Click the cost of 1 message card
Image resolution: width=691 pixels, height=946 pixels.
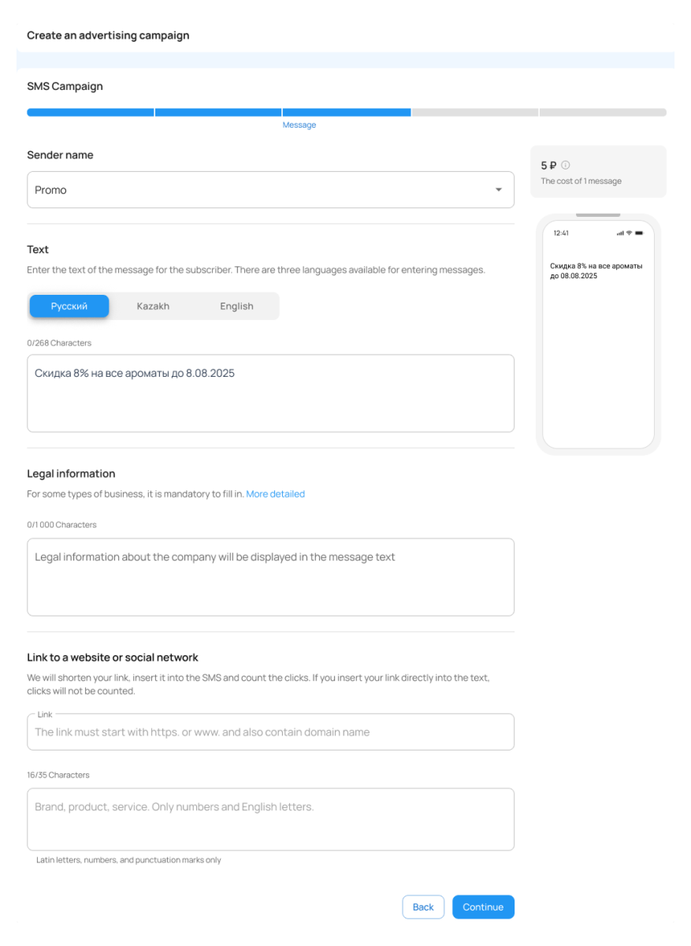(x=598, y=172)
